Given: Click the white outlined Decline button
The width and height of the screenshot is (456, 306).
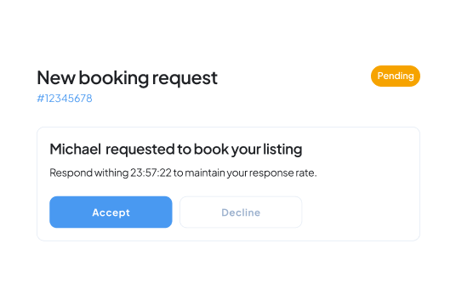Looking at the screenshot, I should (x=241, y=212).
